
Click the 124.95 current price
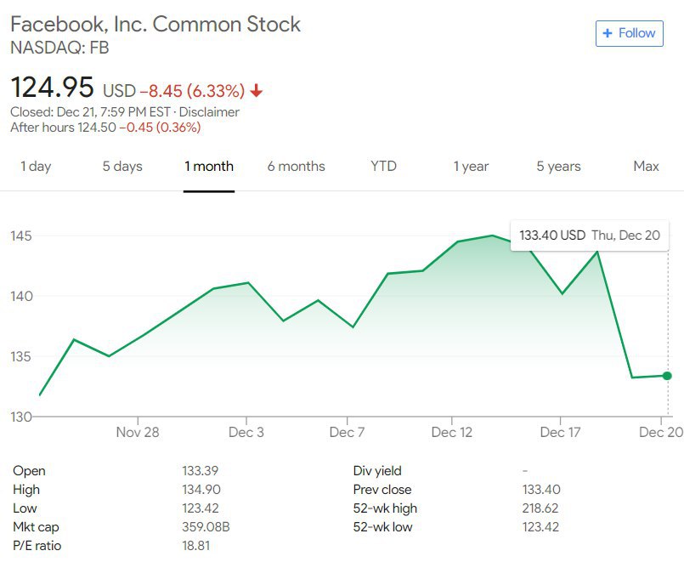(53, 88)
